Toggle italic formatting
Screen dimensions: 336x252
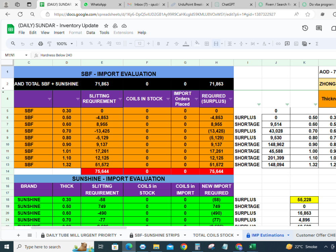click(167, 44)
